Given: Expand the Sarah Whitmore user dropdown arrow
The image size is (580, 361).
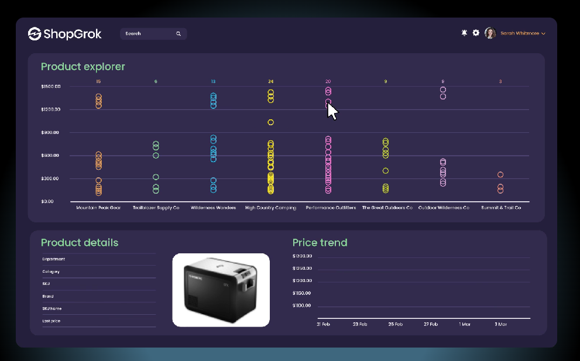Looking at the screenshot, I should click(x=543, y=33).
